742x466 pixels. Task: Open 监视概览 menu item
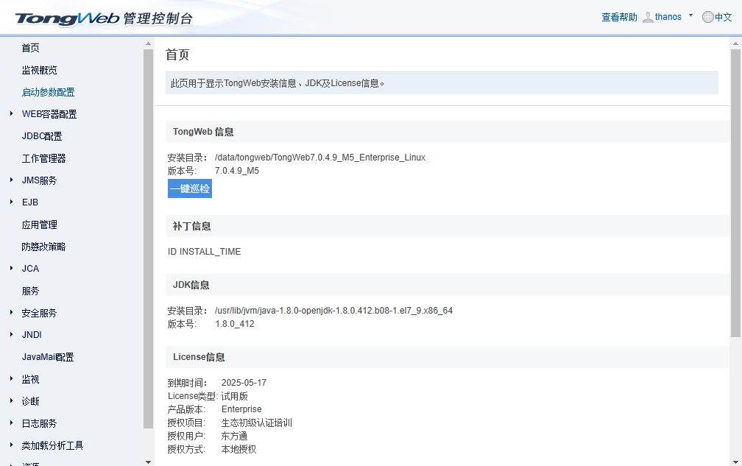(39, 70)
